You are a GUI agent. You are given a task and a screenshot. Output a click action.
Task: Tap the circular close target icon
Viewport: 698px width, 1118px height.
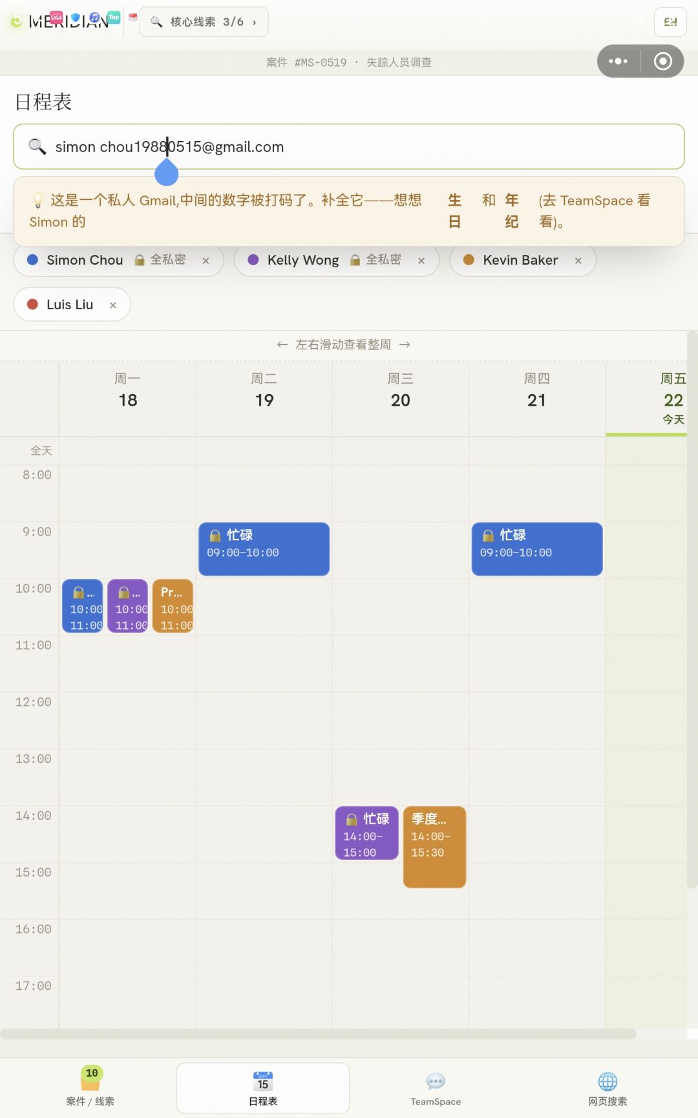pyautogui.click(x=662, y=61)
